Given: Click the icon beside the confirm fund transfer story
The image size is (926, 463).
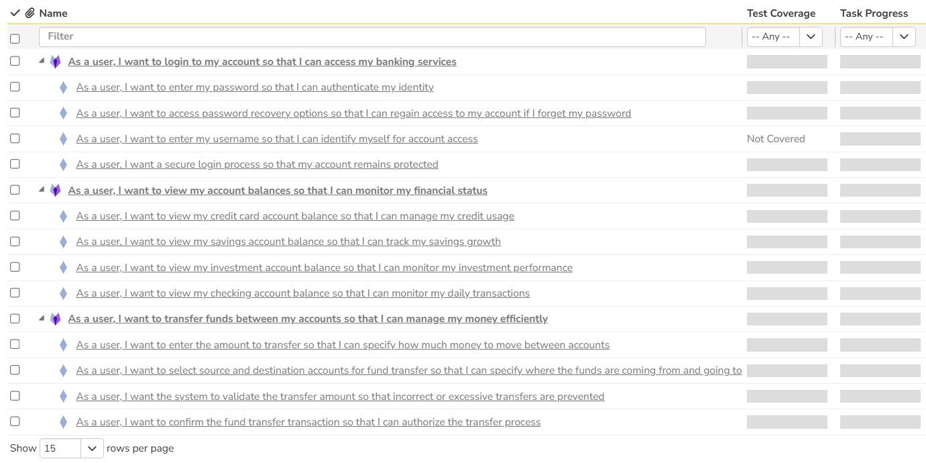Looking at the screenshot, I should (64, 422).
